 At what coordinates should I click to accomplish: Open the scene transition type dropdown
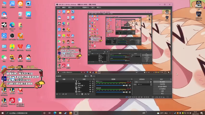[142, 82]
